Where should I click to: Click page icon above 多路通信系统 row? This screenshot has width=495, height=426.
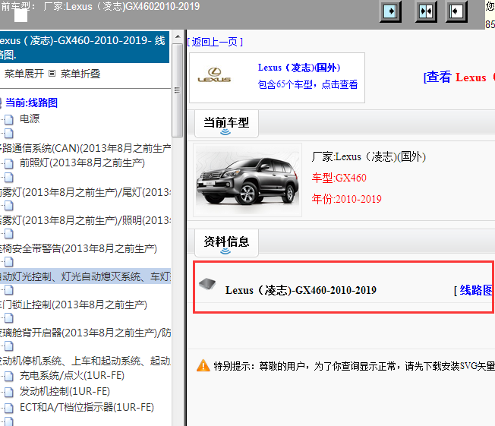tap(9, 134)
